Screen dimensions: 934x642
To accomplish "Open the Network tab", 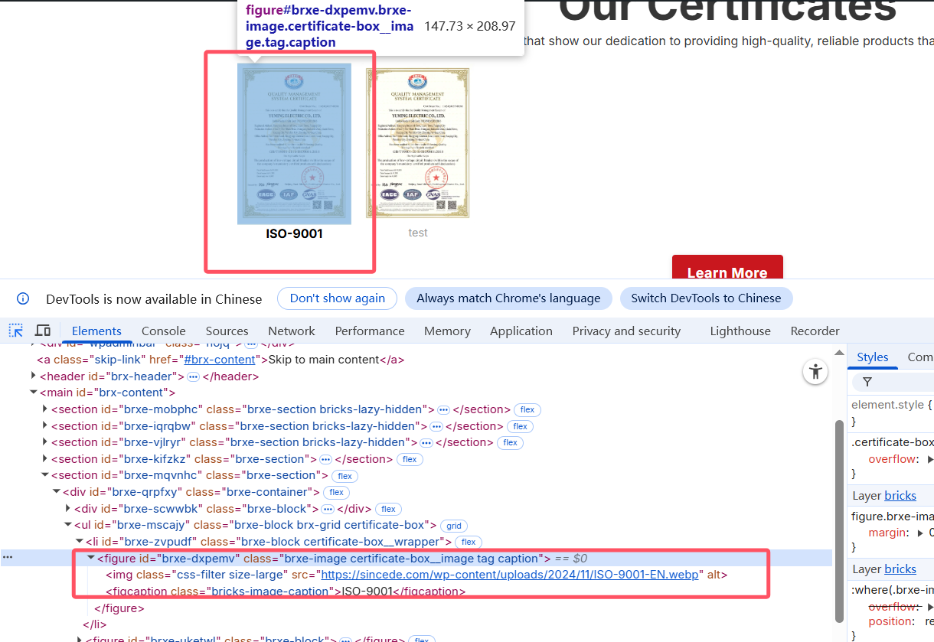I will coord(292,331).
